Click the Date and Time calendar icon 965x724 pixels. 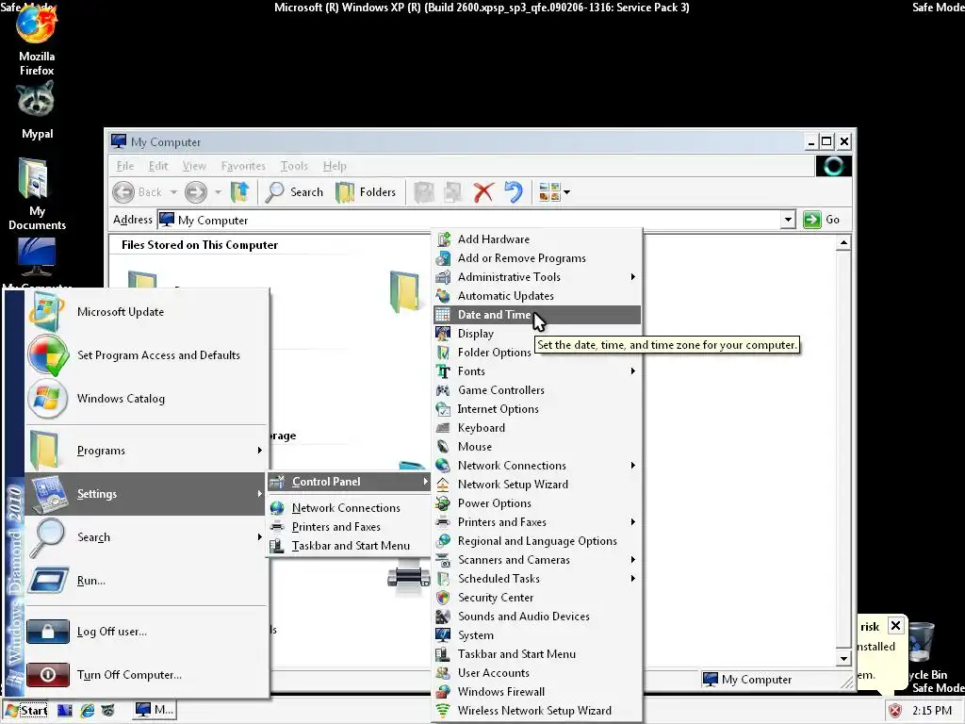443,315
